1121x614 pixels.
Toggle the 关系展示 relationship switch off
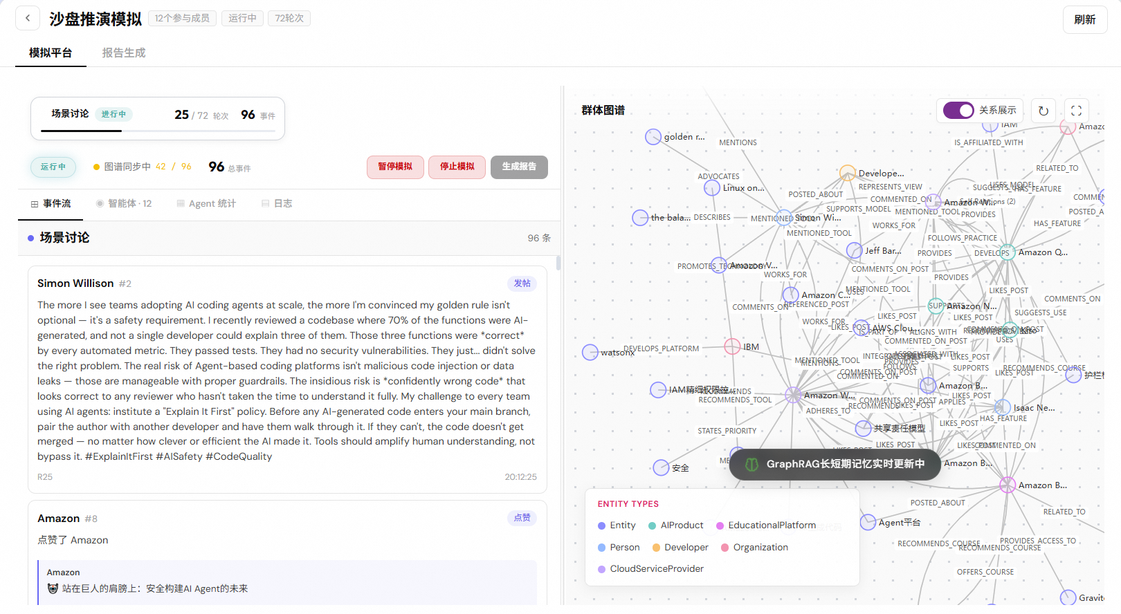[x=958, y=111]
